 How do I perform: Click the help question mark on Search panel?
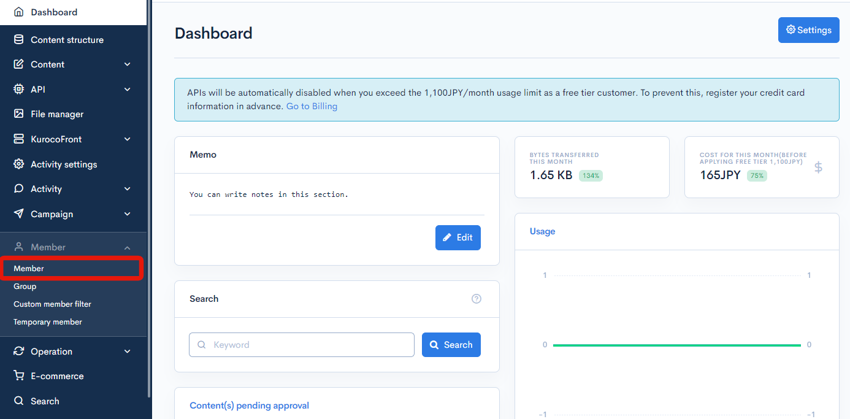pyautogui.click(x=477, y=299)
